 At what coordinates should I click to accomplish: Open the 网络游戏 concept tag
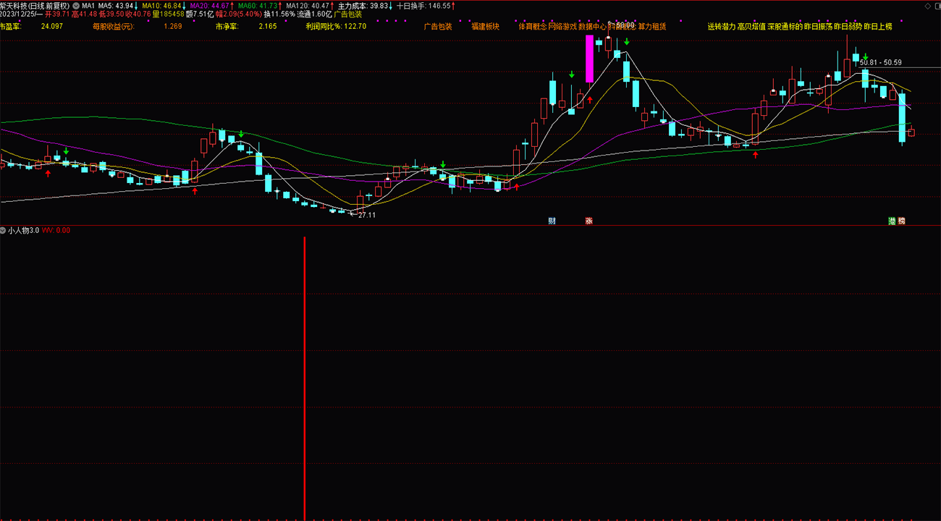click(562, 26)
